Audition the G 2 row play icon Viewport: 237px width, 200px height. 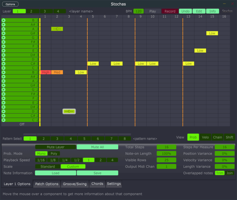click(x=4, y=90)
